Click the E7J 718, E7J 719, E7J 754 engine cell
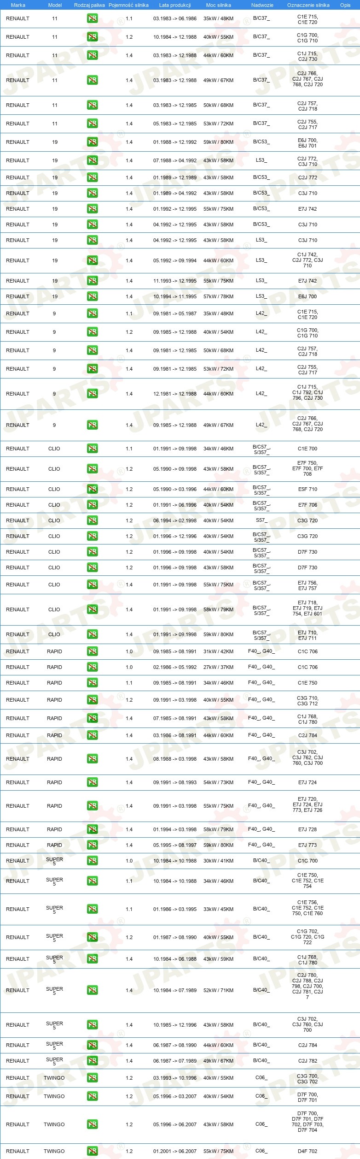This screenshot has width=360, height=1159. click(x=308, y=608)
